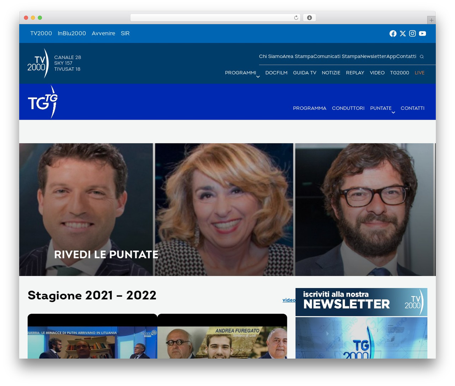Click the search magnifier icon

(x=422, y=57)
